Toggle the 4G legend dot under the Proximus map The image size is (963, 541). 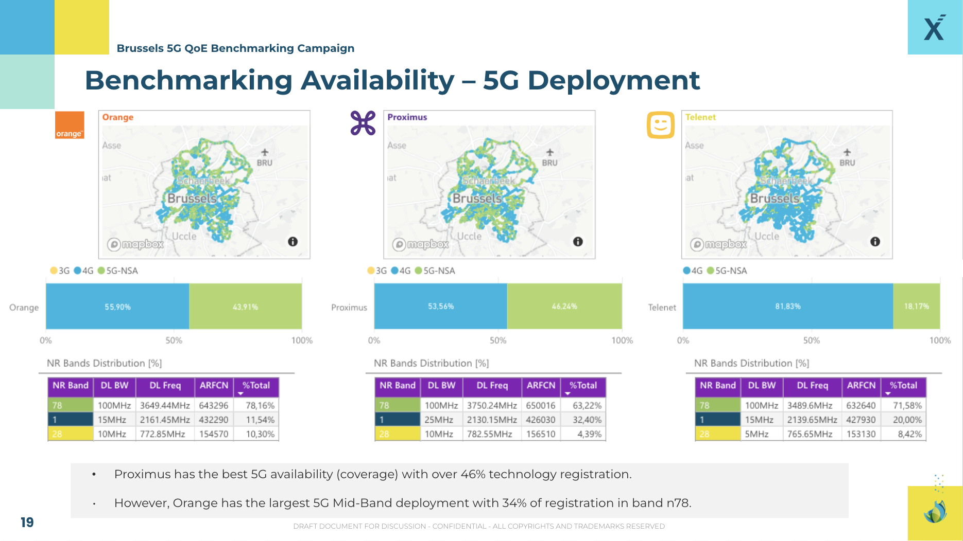(x=395, y=270)
